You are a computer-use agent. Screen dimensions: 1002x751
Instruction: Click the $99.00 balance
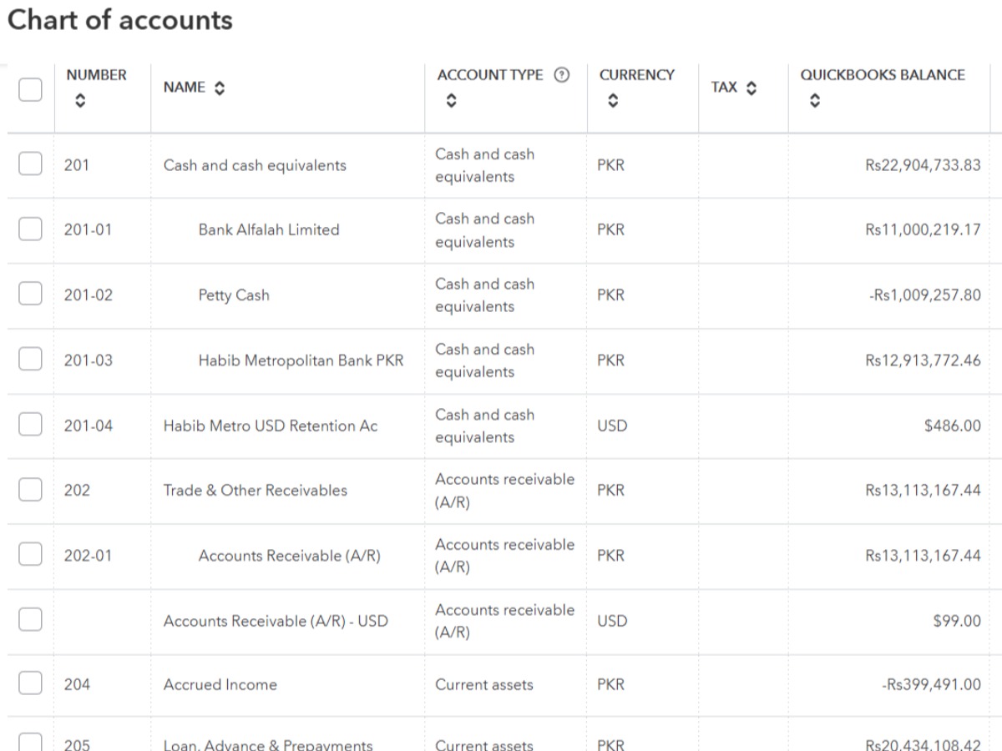pos(957,621)
